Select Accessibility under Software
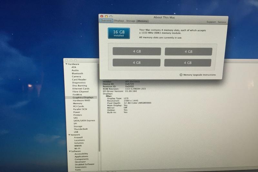This screenshot has height=172, width=258. (81, 154)
